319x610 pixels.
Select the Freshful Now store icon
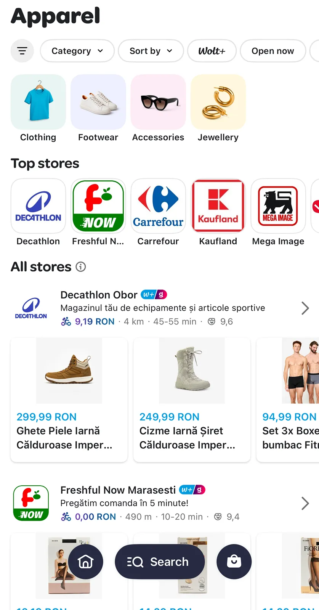tap(98, 206)
